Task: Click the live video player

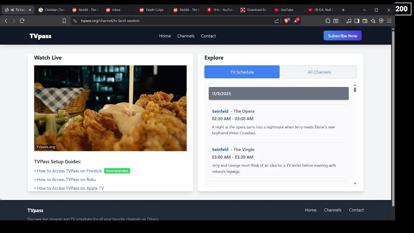Action: pos(110,108)
